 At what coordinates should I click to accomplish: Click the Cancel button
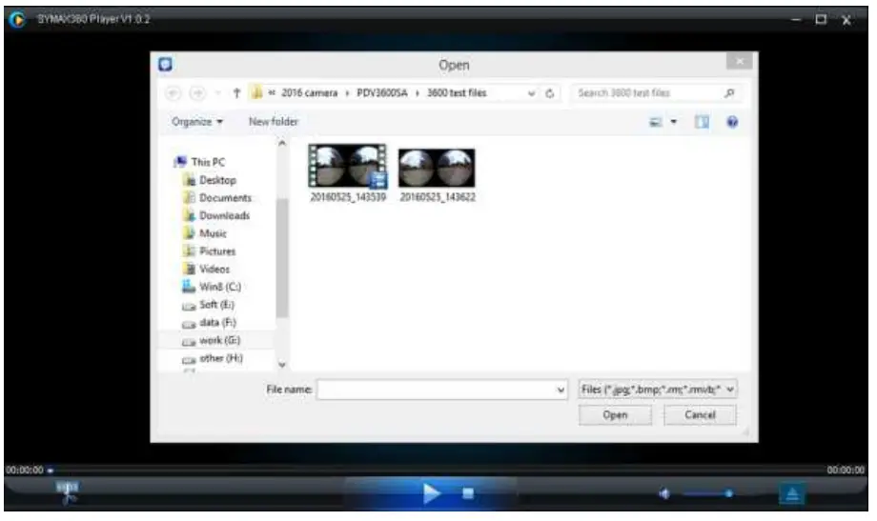click(x=700, y=415)
